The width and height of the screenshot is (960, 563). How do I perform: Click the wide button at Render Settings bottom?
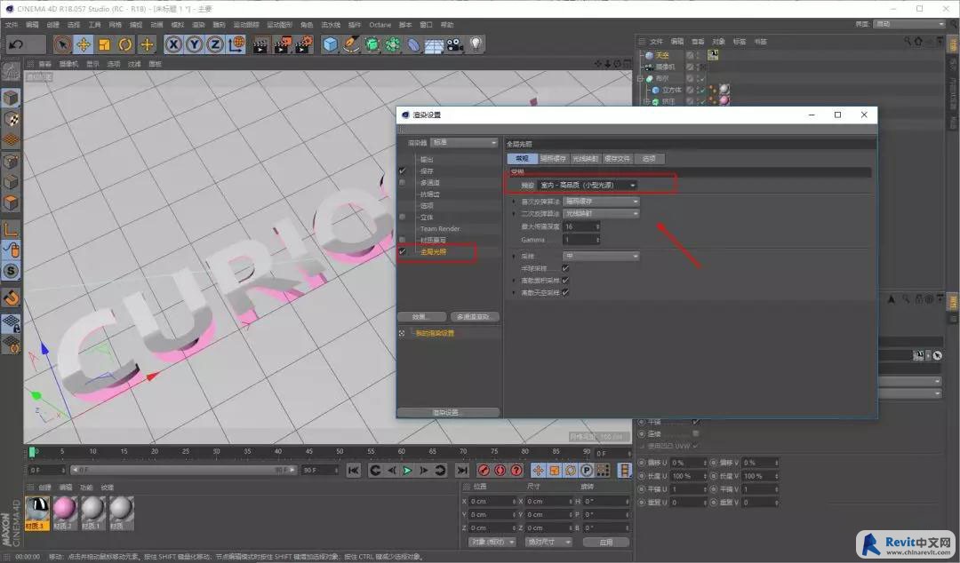pyautogui.click(x=448, y=412)
